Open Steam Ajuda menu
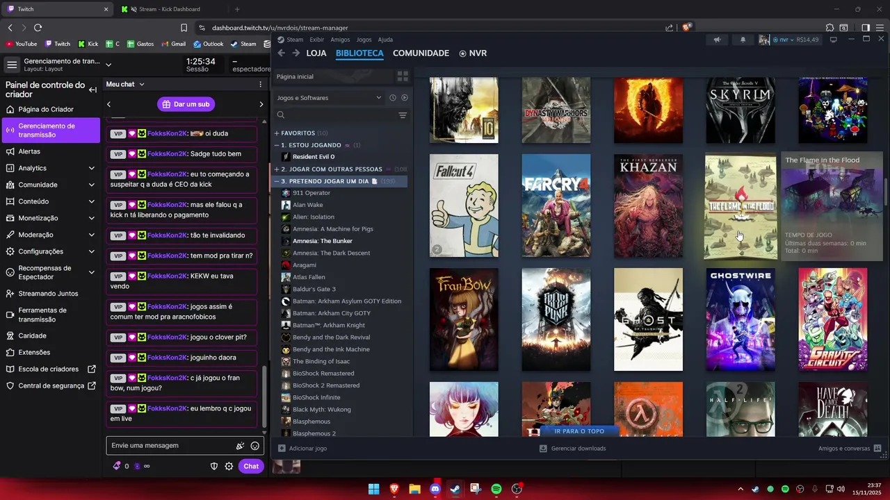This screenshot has height=500, width=890. coord(385,40)
